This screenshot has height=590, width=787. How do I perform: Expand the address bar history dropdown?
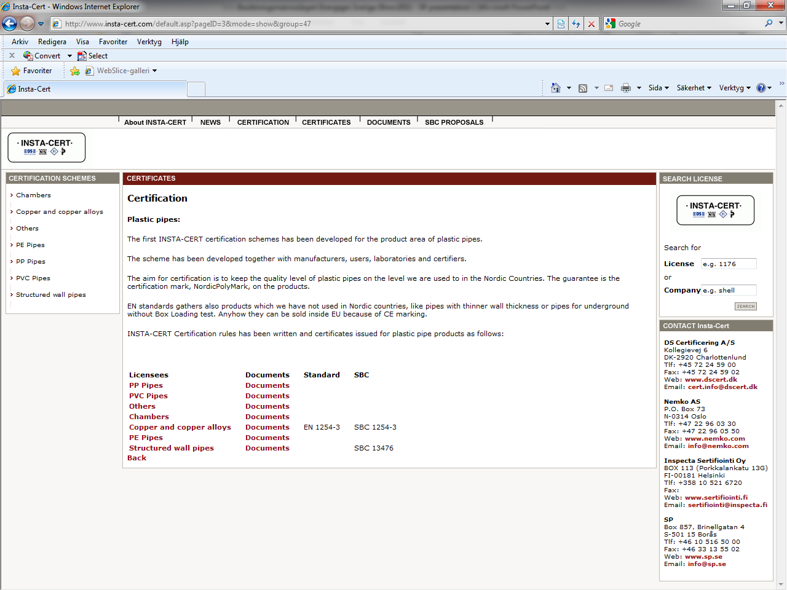coord(548,24)
